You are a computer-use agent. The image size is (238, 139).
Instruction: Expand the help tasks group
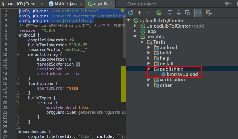point(149,58)
